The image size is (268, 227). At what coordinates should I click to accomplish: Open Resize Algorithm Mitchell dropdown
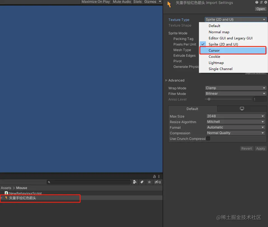pos(236,122)
